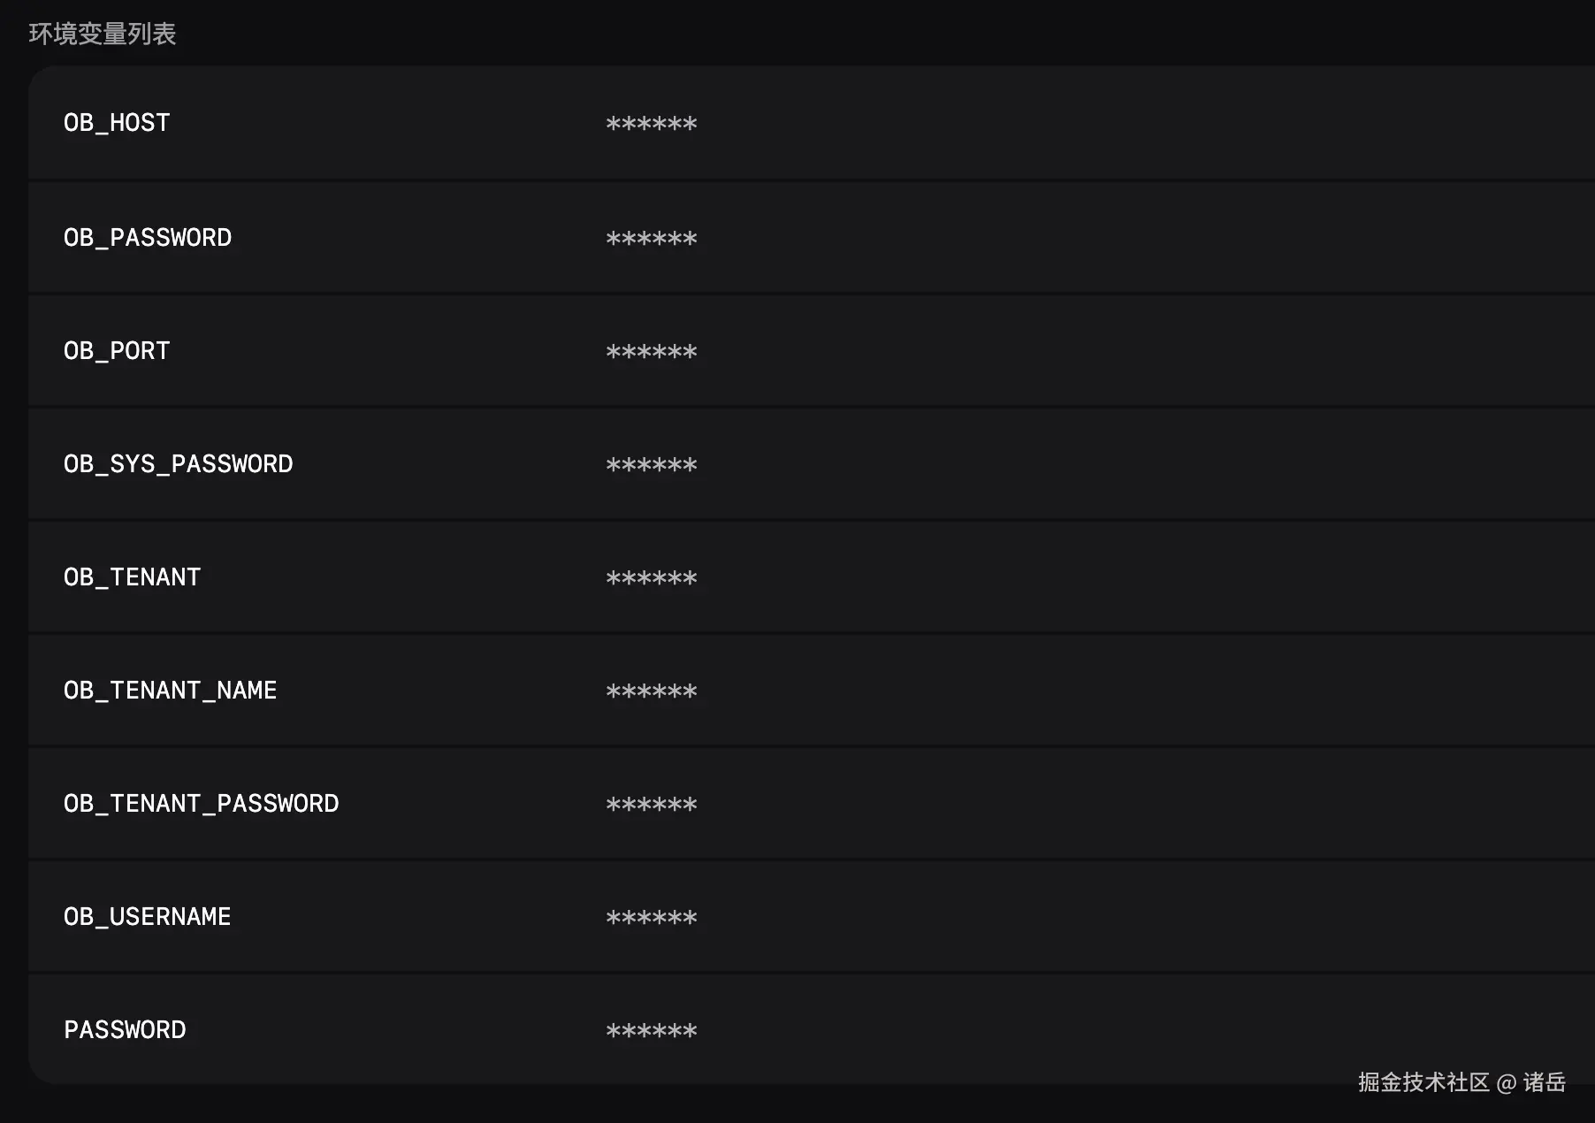
Task: Click the masked PASSWORD value
Action: [652, 1031]
